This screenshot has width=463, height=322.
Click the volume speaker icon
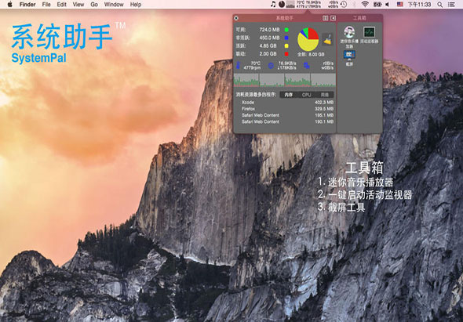pos(388,4)
